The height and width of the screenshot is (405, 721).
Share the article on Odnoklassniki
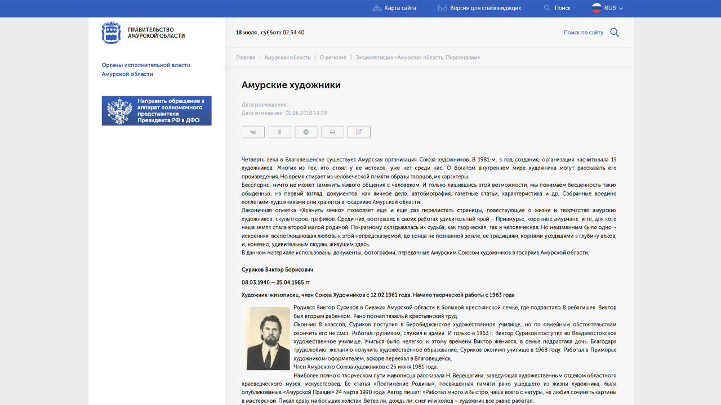[x=279, y=132]
